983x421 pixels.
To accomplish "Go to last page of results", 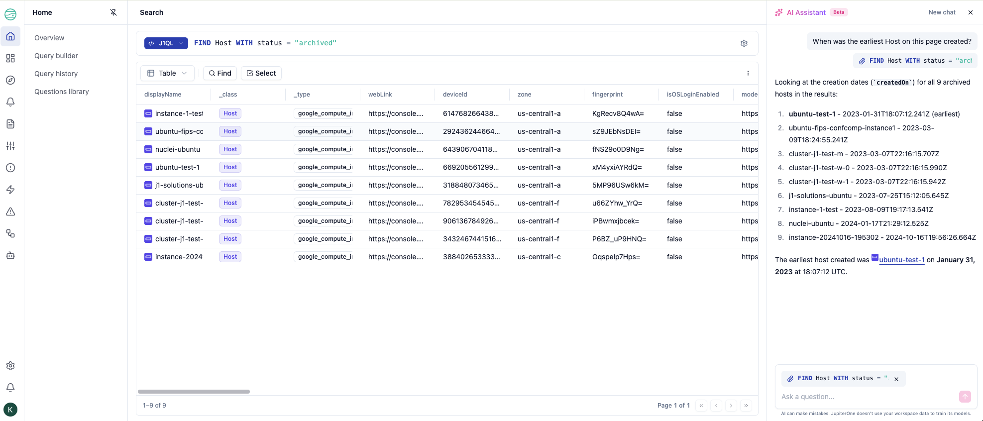I will coord(746,406).
